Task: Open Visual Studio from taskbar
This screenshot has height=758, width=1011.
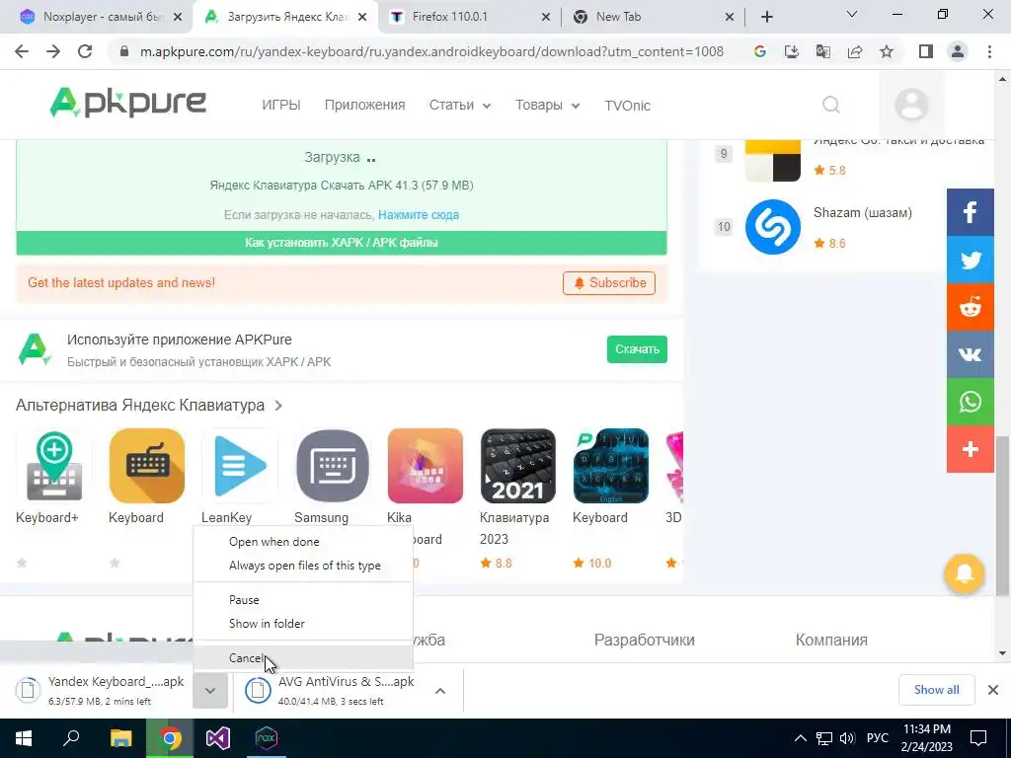Action: [x=218, y=738]
